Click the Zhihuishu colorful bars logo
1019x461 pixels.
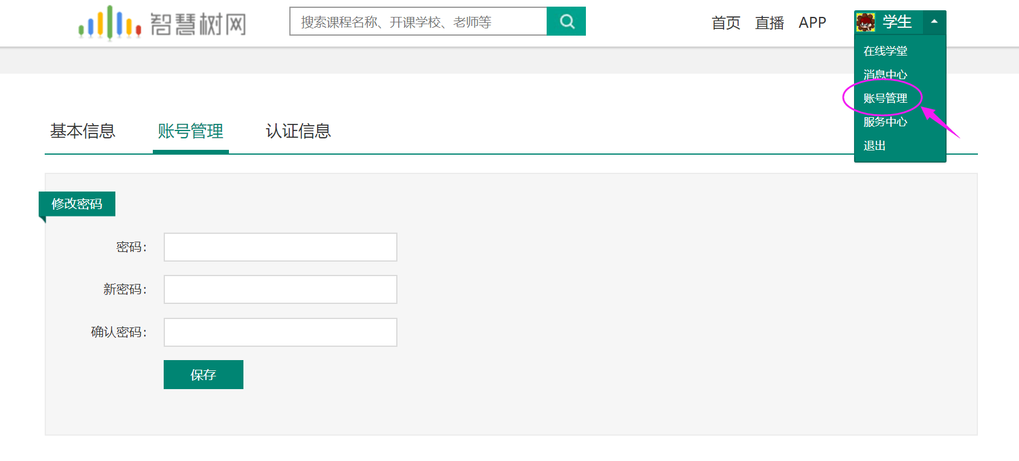[110, 23]
